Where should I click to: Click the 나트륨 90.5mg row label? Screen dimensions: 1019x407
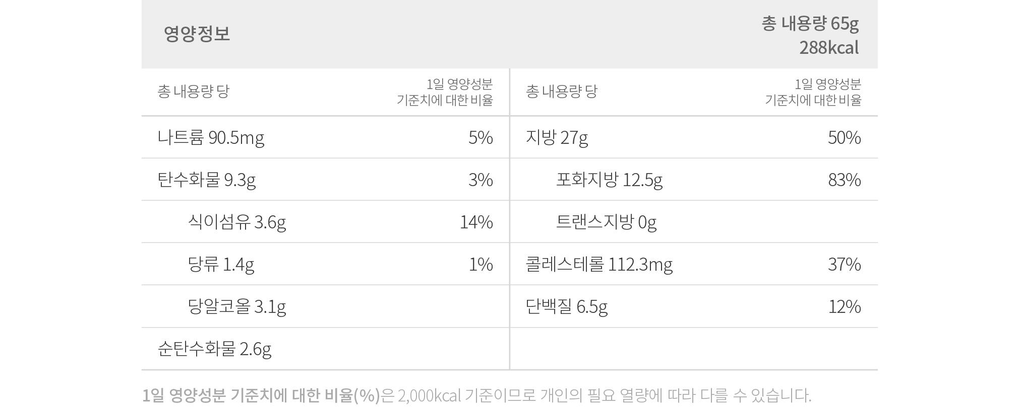tap(211, 137)
